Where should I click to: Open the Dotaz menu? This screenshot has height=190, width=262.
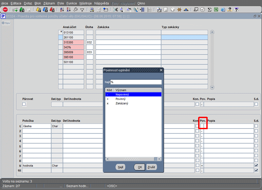click(x=28, y=3)
